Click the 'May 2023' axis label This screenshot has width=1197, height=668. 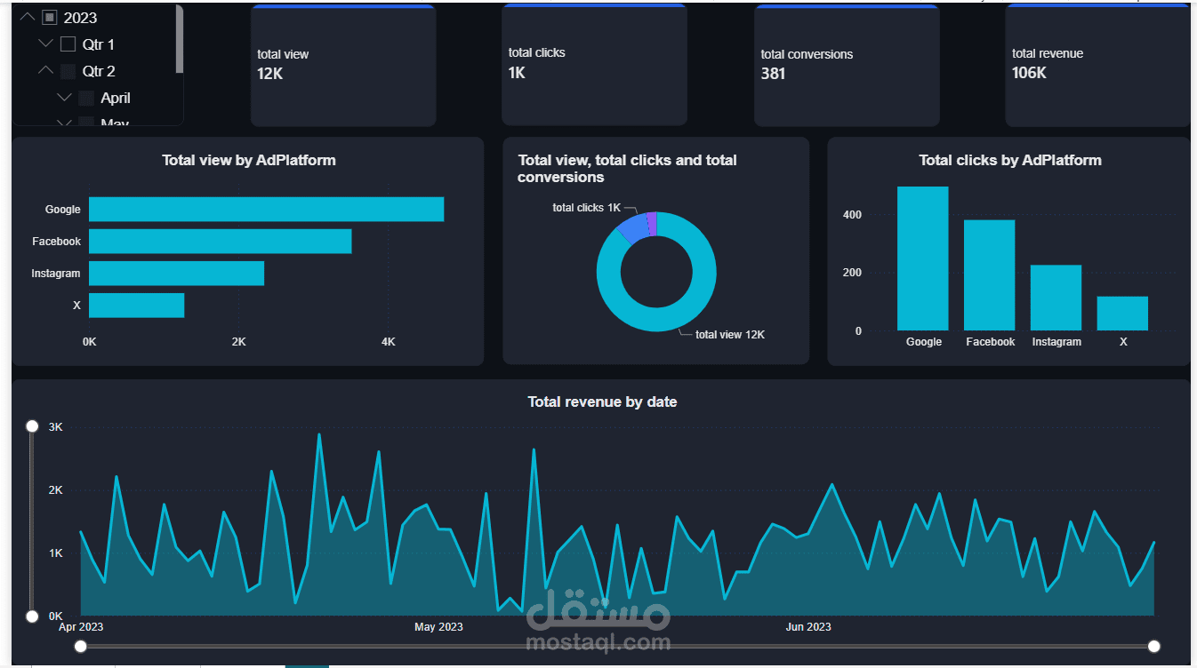pos(438,627)
